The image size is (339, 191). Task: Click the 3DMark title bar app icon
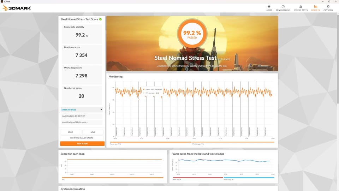2,1
